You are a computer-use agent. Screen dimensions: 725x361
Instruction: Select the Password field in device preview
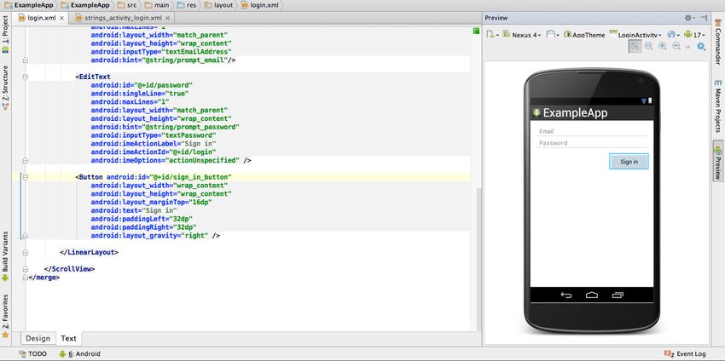[591, 143]
